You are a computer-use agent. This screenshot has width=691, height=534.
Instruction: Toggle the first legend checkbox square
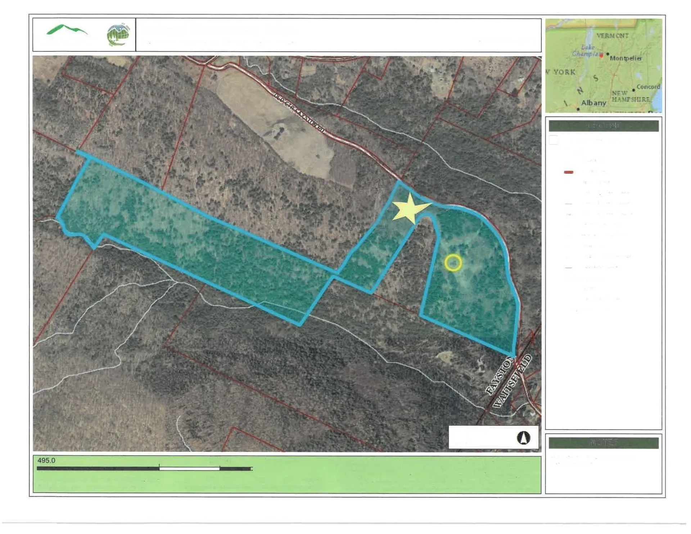pos(554,140)
